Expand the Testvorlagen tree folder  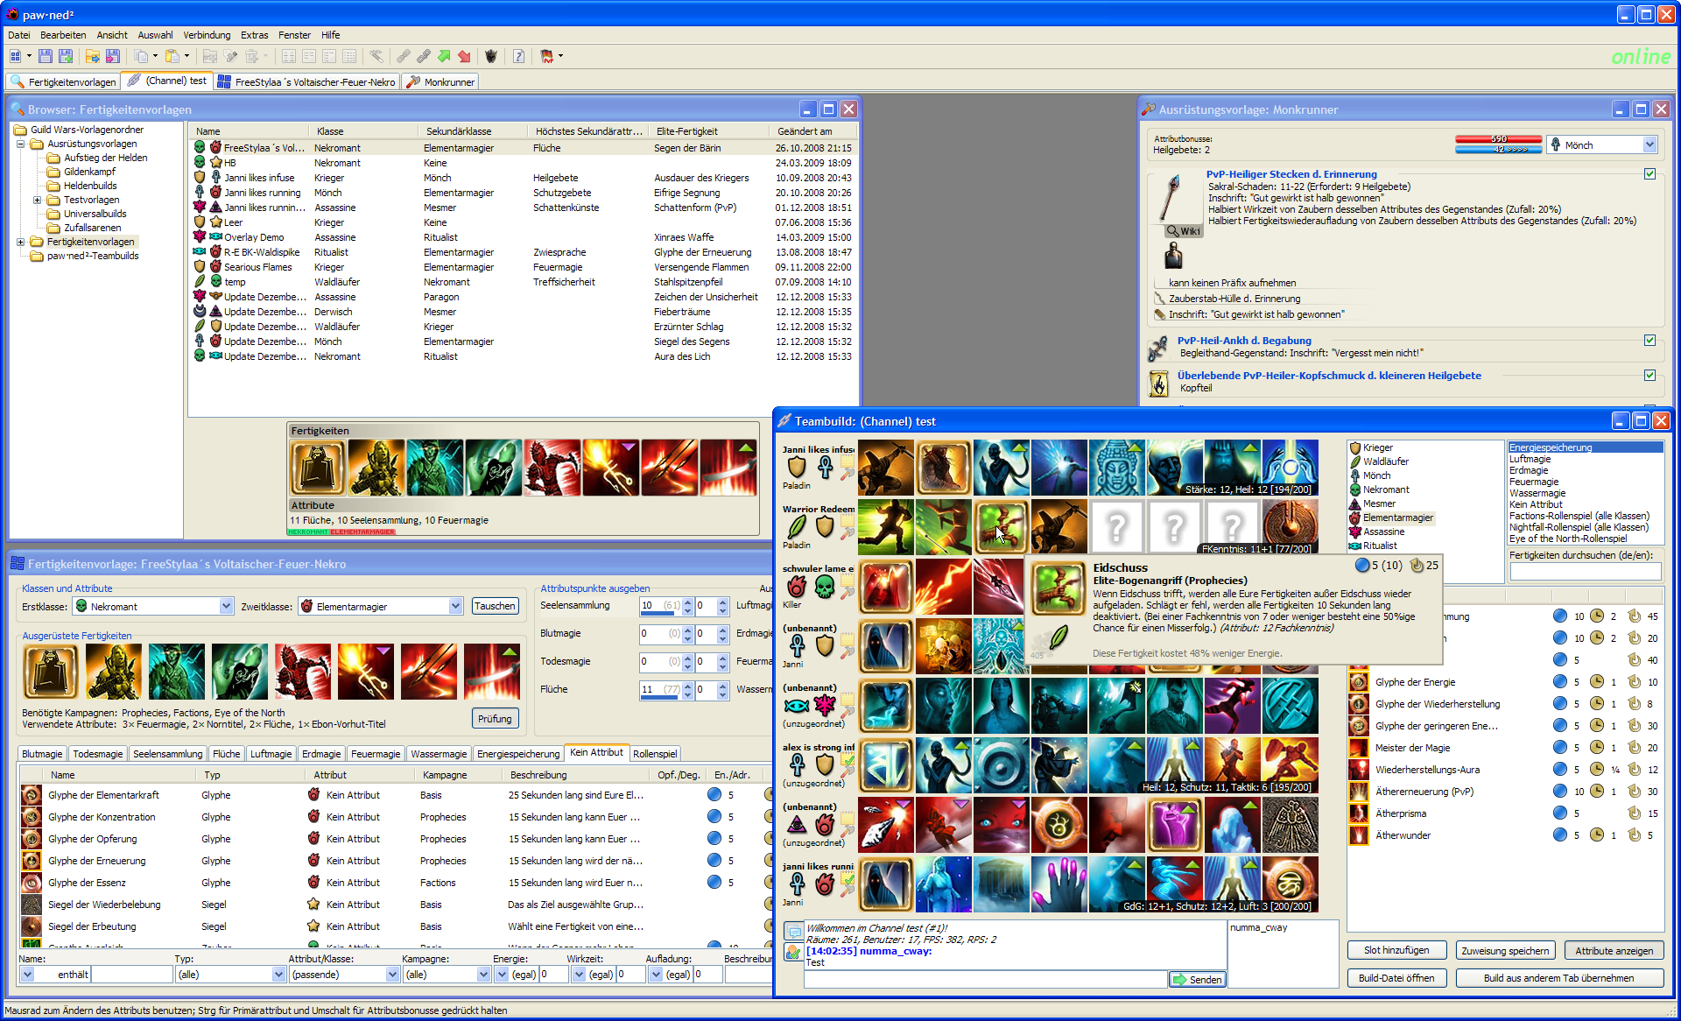pyautogui.click(x=37, y=200)
